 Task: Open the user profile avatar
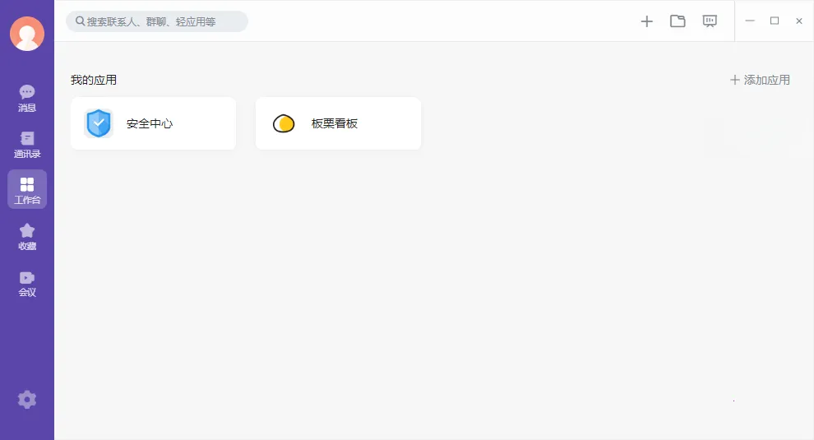pos(27,33)
